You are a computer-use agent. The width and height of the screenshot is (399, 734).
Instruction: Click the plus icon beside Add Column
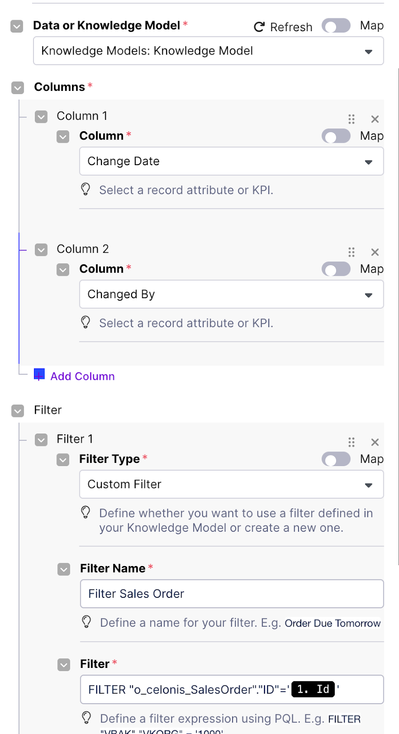click(39, 375)
